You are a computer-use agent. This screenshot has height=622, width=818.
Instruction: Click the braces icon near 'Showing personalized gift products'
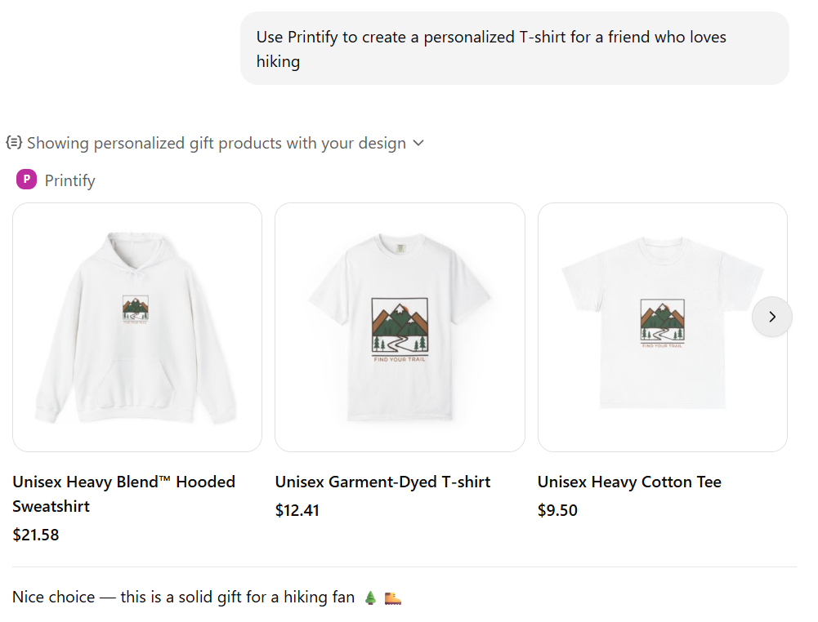tap(14, 142)
